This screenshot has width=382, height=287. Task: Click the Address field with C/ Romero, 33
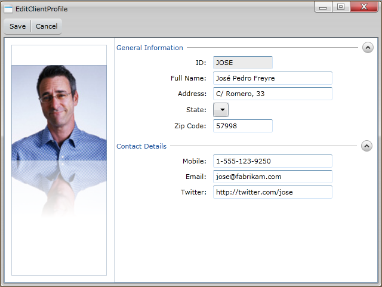click(272, 94)
